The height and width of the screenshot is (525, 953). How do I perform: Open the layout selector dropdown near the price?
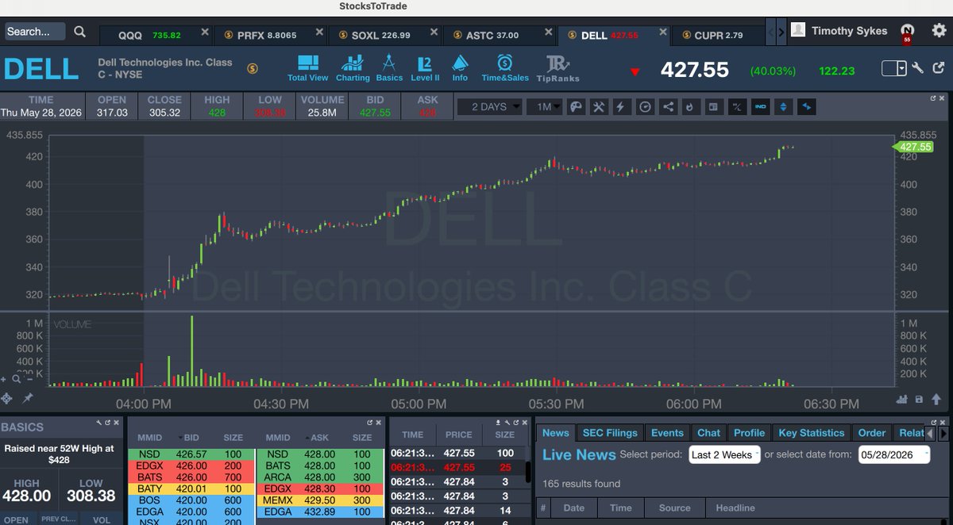pos(894,68)
